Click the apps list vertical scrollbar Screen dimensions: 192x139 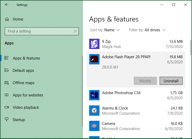click(191, 48)
